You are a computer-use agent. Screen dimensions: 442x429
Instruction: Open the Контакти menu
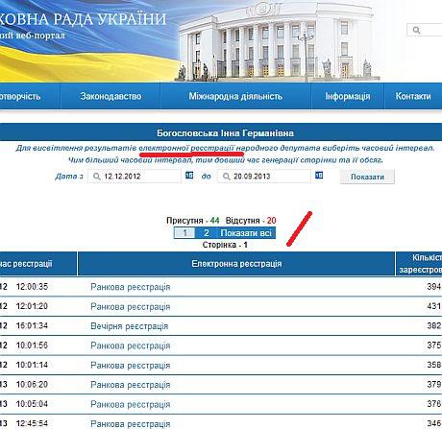point(413,96)
